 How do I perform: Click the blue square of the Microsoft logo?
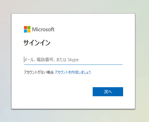[x=25, y=31]
